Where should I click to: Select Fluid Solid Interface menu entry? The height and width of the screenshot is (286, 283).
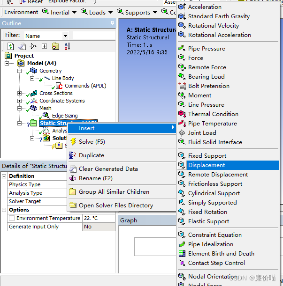click(x=228, y=142)
